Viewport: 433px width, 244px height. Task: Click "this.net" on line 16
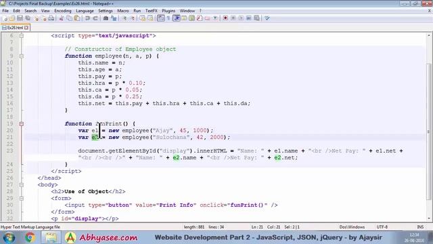[x=91, y=104]
